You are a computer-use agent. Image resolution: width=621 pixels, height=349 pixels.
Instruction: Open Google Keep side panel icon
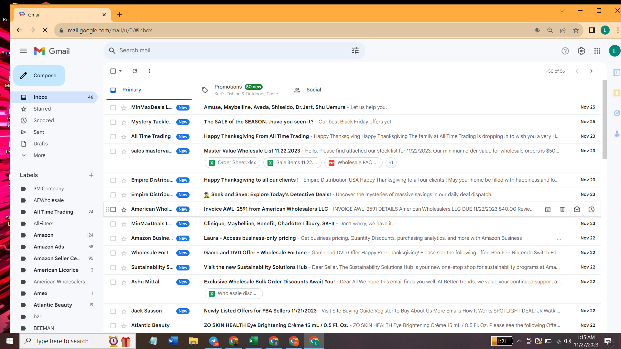point(617,93)
